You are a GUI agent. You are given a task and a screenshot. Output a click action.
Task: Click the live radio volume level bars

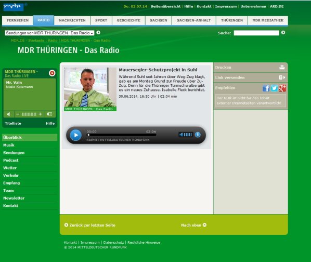coord(29,114)
